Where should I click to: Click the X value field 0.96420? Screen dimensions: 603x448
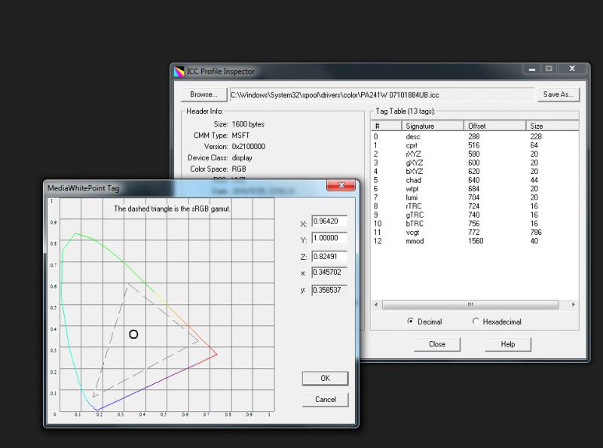coord(329,221)
